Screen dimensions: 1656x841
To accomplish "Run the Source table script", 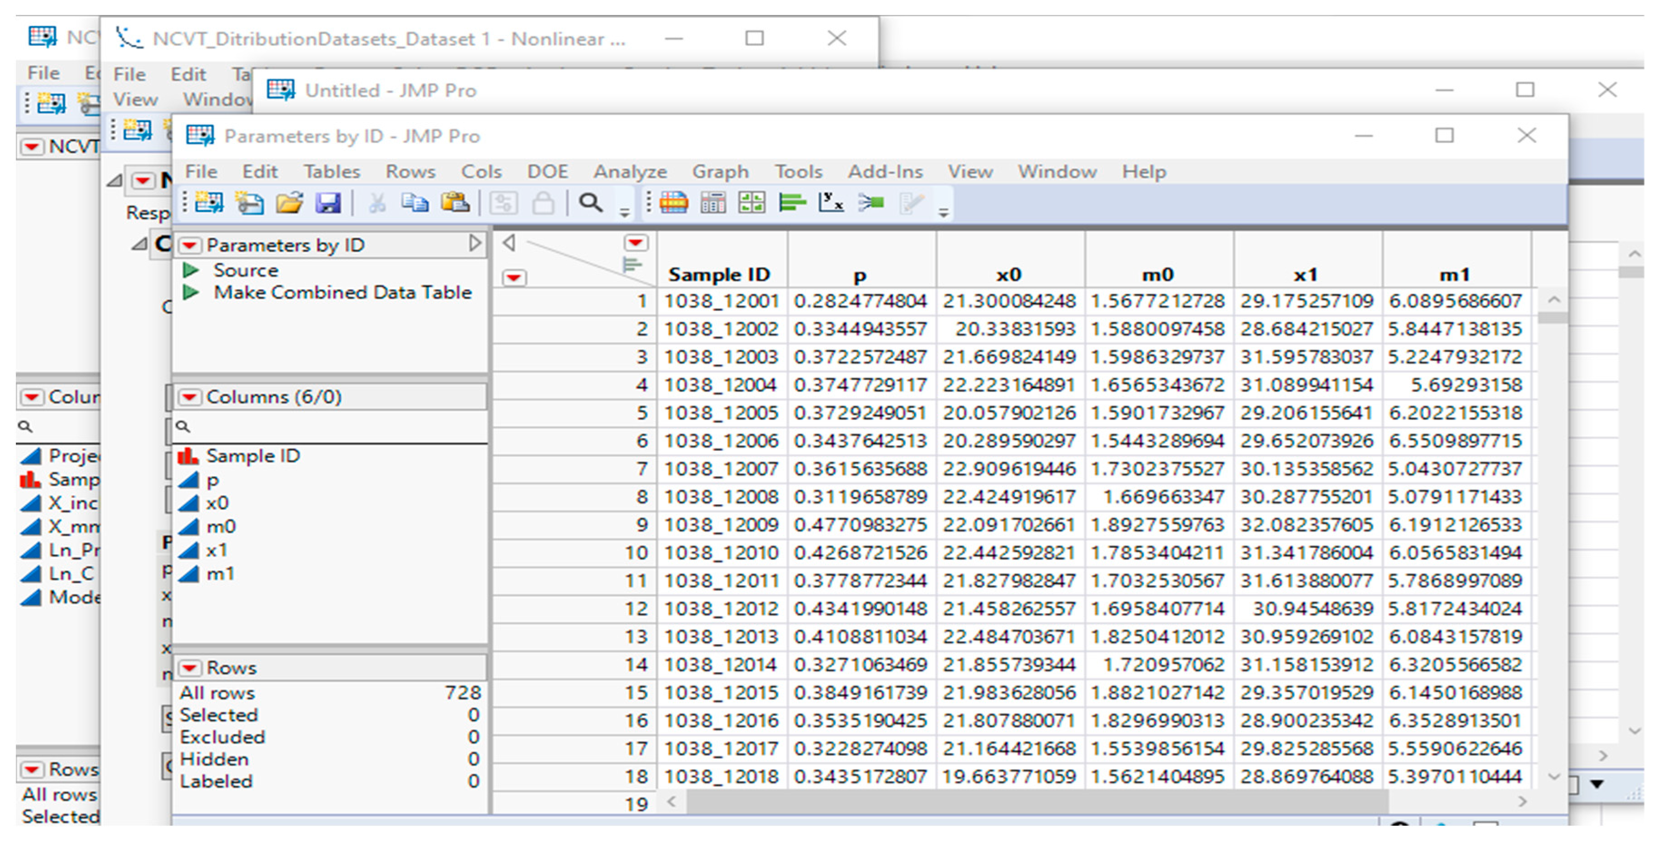I will click(191, 270).
